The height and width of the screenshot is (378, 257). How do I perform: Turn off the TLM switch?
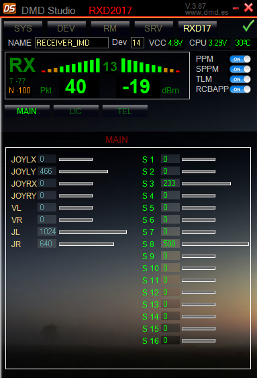[240, 79]
